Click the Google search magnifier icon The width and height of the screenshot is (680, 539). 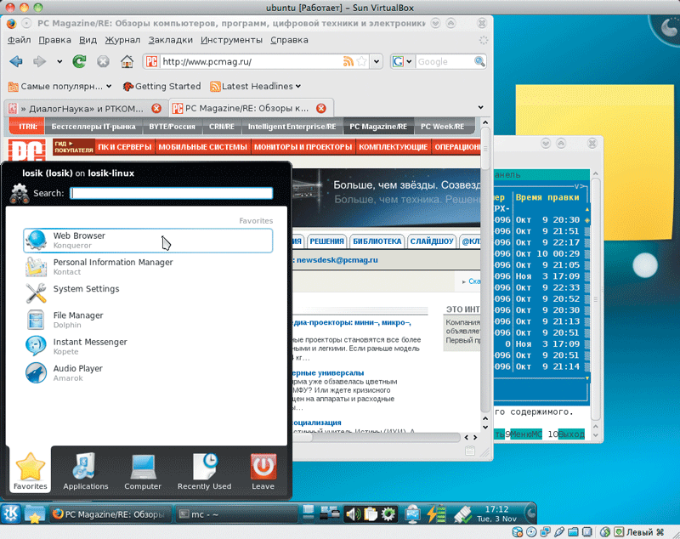479,61
